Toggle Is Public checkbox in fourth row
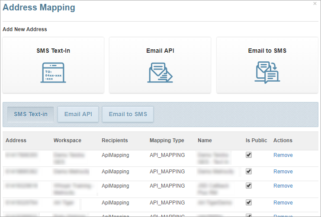This screenshot has height=217, width=321. (249, 202)
